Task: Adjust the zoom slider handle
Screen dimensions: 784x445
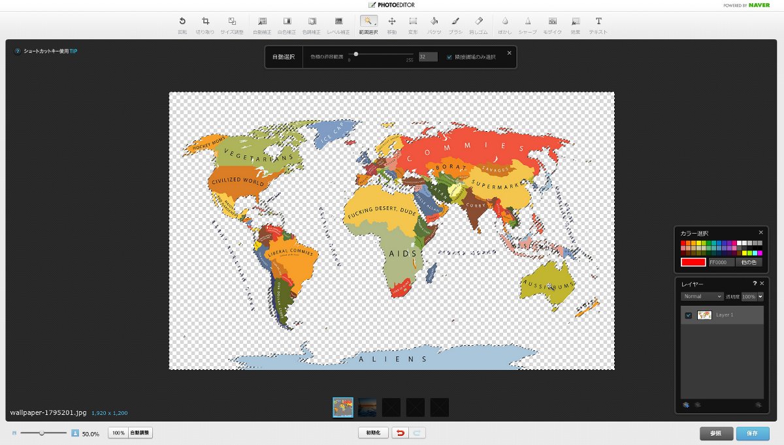Action: pyautogui.click(x=42, y=433)
